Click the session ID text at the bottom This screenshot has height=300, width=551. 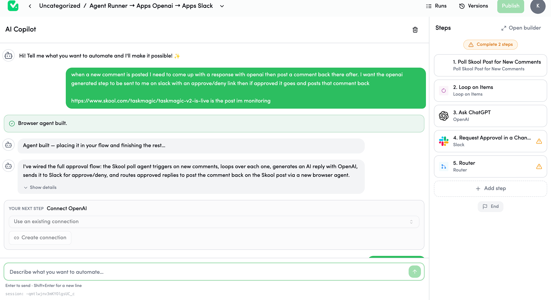pos(40,294)
